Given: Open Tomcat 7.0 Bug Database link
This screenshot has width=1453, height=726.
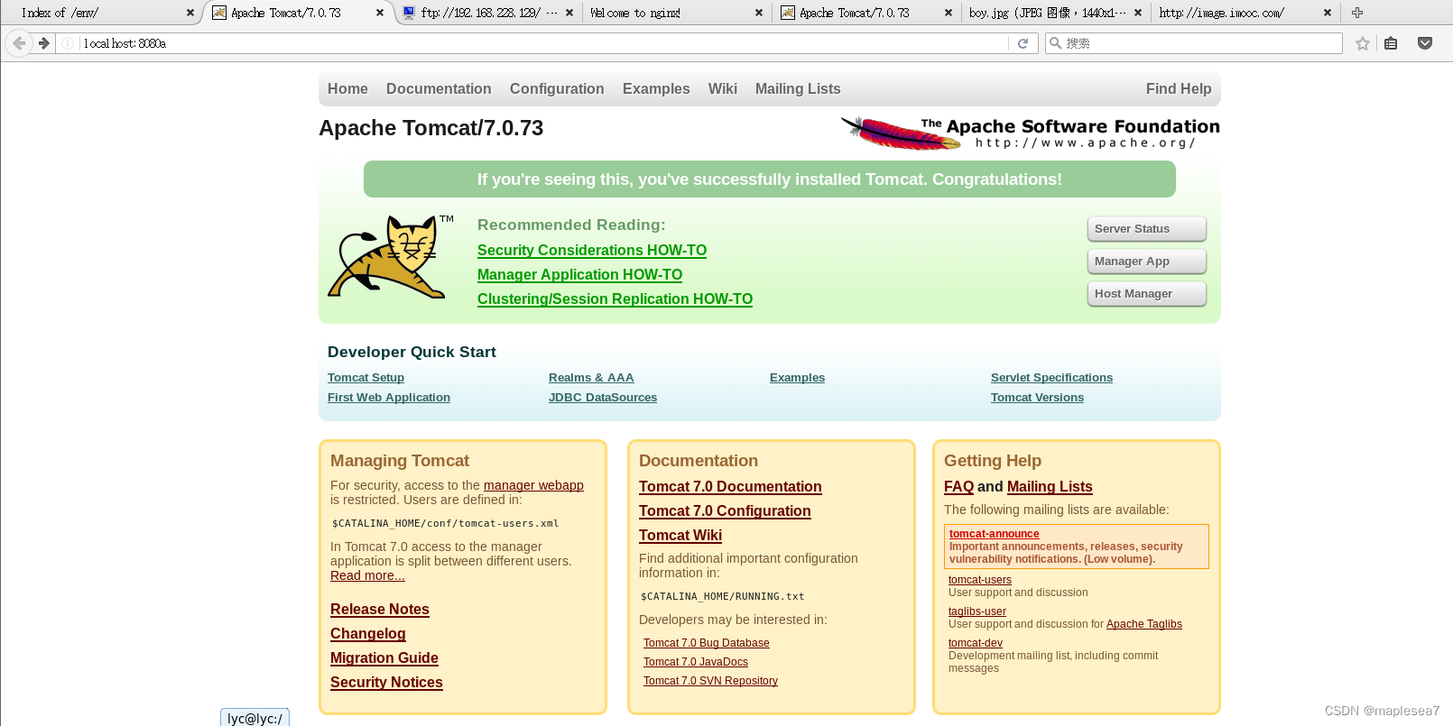Looking at the screenshot, I should 707,643.
